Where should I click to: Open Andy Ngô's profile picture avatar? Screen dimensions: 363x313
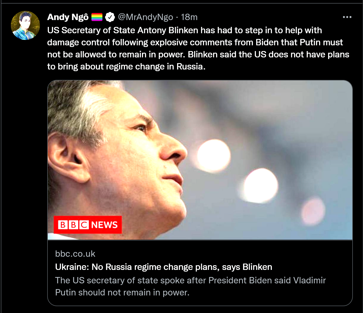25,26
